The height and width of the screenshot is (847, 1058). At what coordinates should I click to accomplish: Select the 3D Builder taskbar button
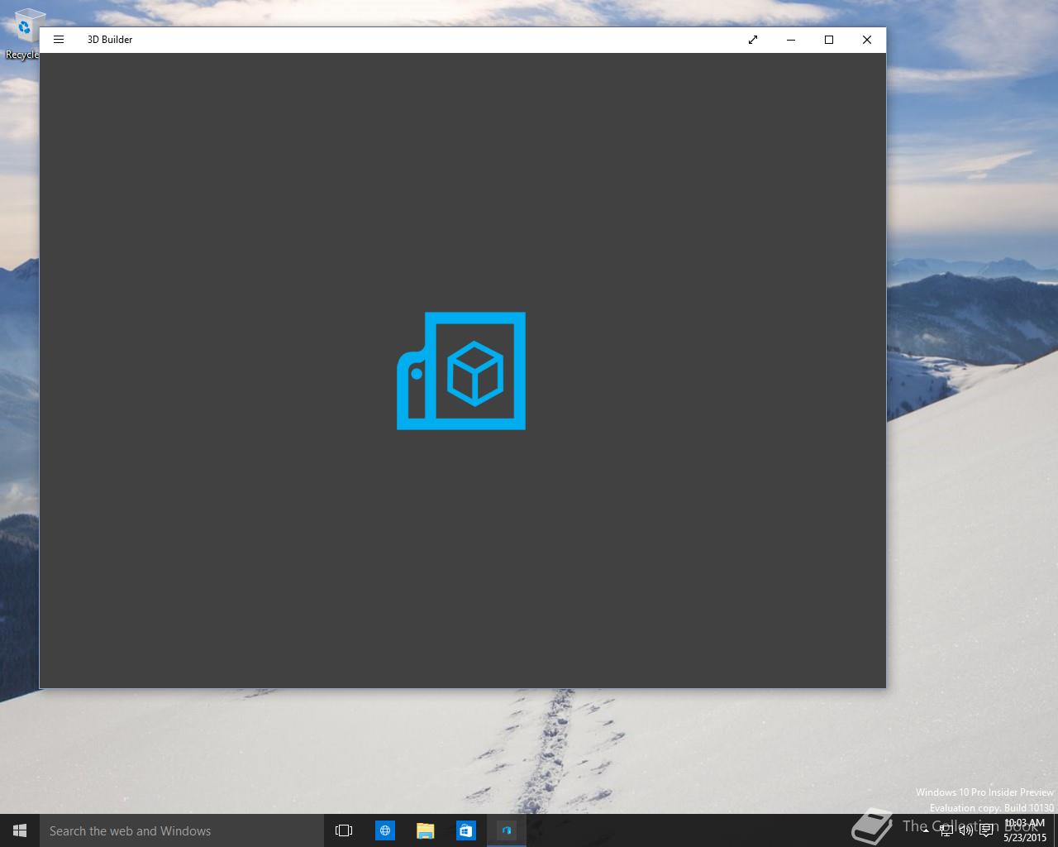[507, 830]
